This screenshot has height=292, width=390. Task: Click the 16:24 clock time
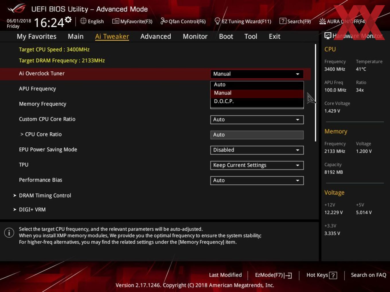[49, 23]
